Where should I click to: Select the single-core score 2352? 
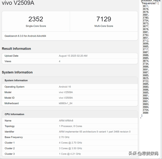coord(36,19)
